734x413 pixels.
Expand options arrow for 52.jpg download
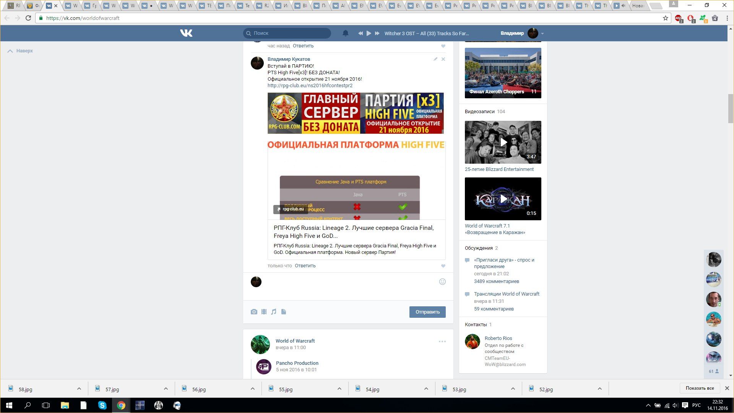pos(600,389)
